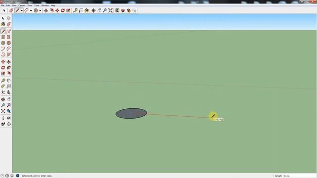Viewport: 317px width, 178px height.
Task: Select the Move tool in the top toolbar
Action: click(57, 10)
